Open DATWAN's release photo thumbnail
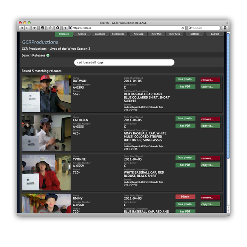This screenshot has height=247, width=247. click(46, 94)
